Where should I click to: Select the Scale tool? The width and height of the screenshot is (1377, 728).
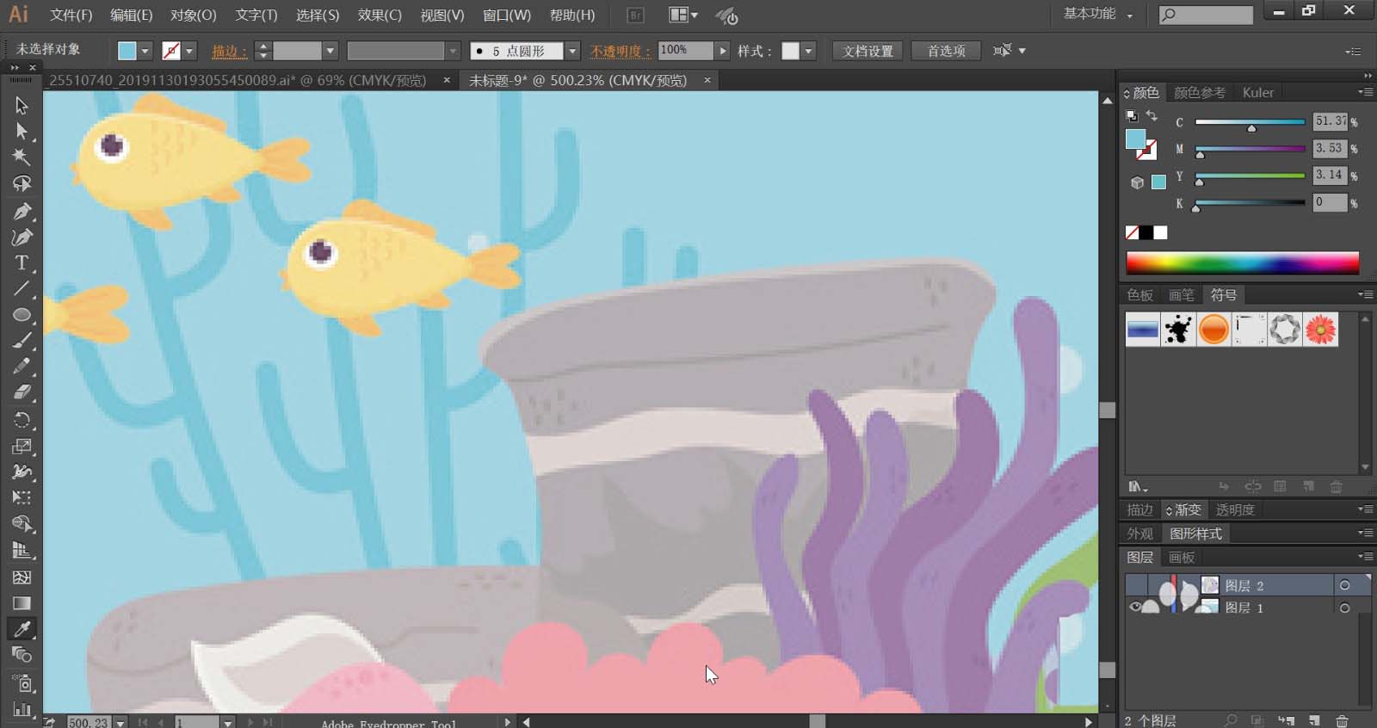pyautogui.click(x=22, y=446)
